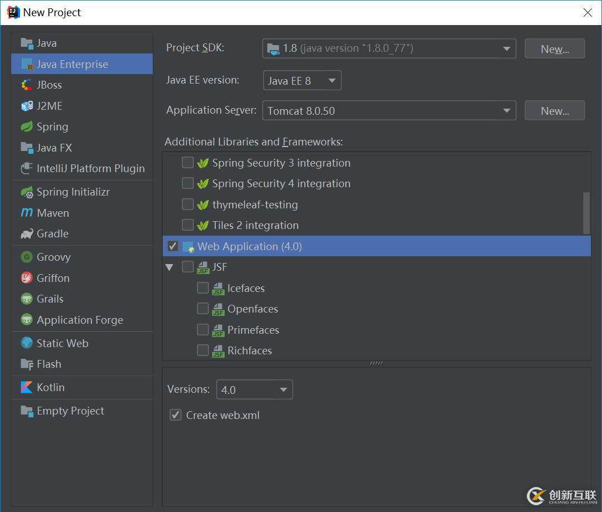Image resolution: width=602 pixels, height=512 pixels.
Task: Select the Kotlin project type
Action: click(82, 388)
